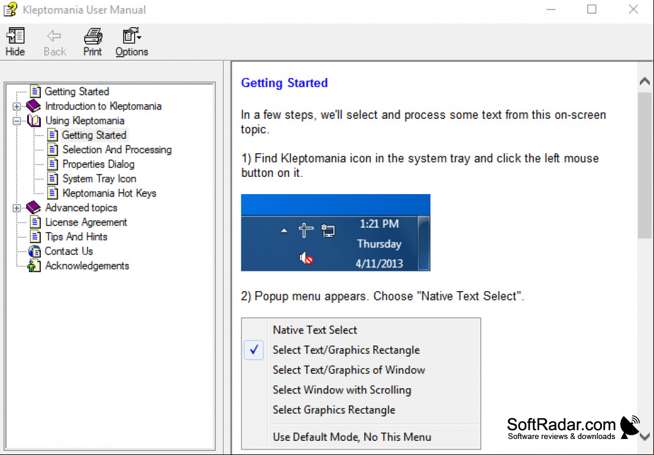Click the open book icon for Using Kleptomania
The width and height of the screenshot is (654, 455).
pos(34,121)
